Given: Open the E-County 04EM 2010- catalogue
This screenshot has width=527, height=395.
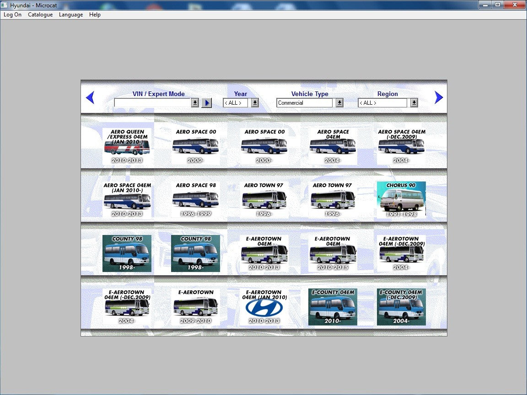Looking at the screenshot, I should 333,307.
